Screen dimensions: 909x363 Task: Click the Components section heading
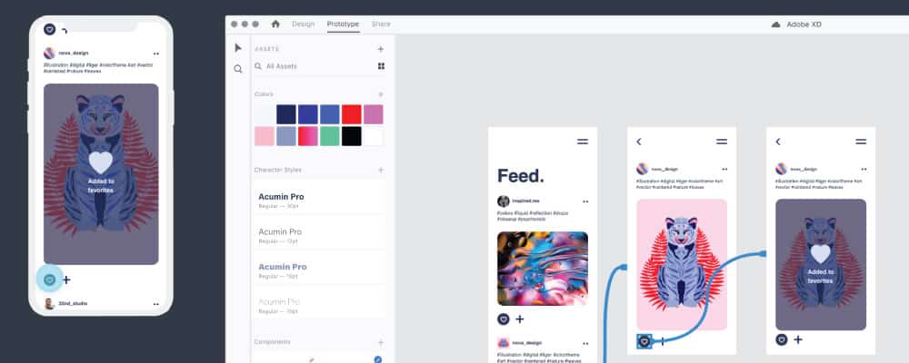coord(273,342)
